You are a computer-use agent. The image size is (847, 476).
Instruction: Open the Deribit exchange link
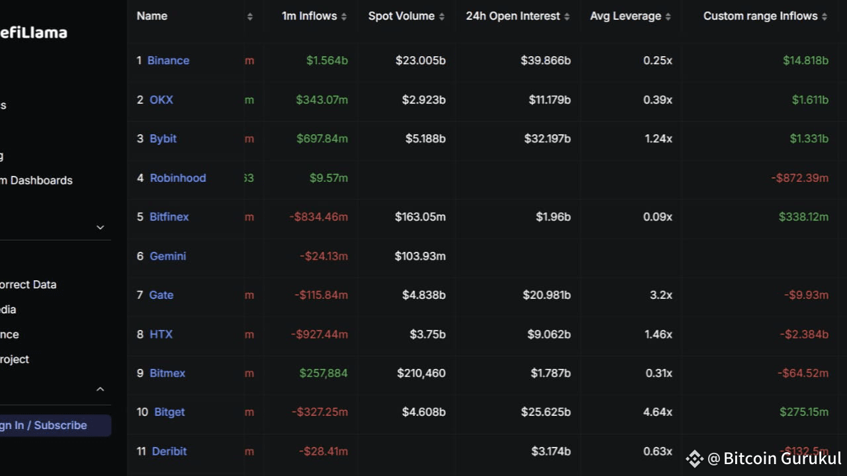tap(169, 451)
